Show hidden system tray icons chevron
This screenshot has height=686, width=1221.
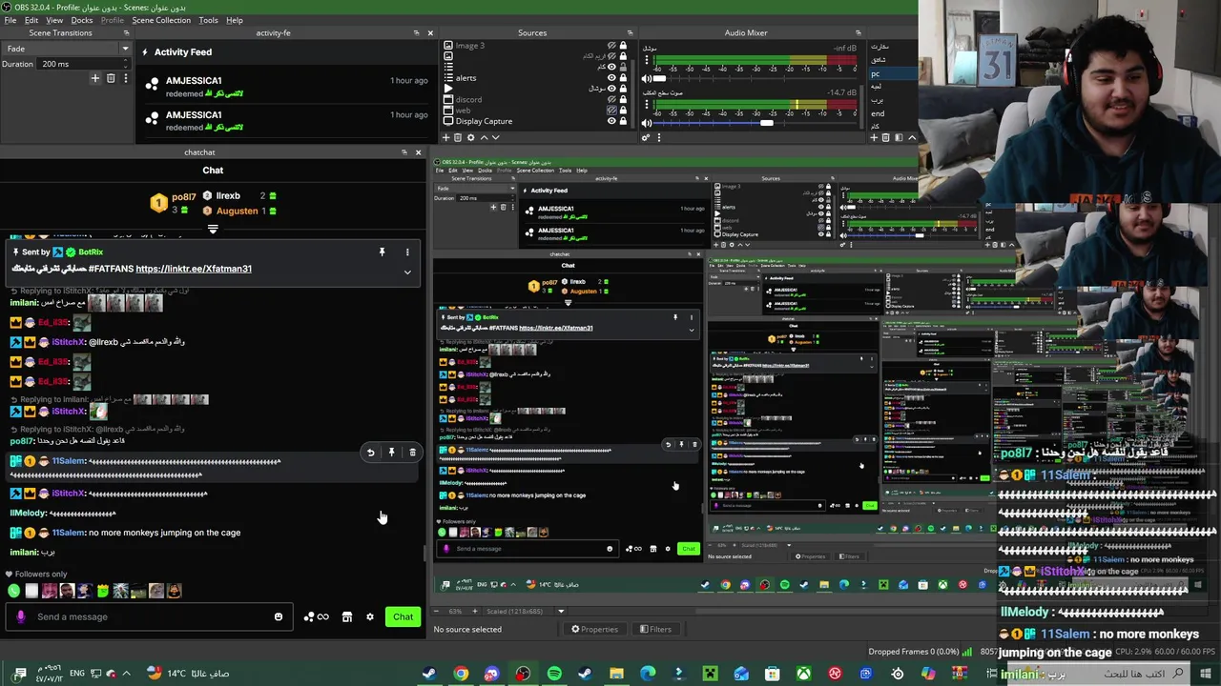pos(126,674)
